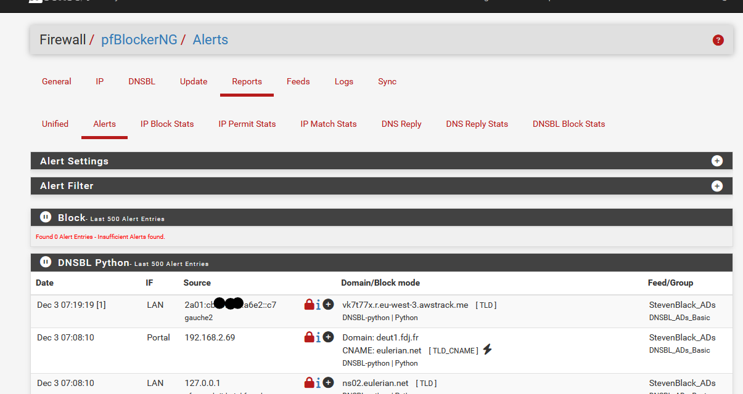Expand the Alert Settings panel
743x394 pixels.
[716, 161]
